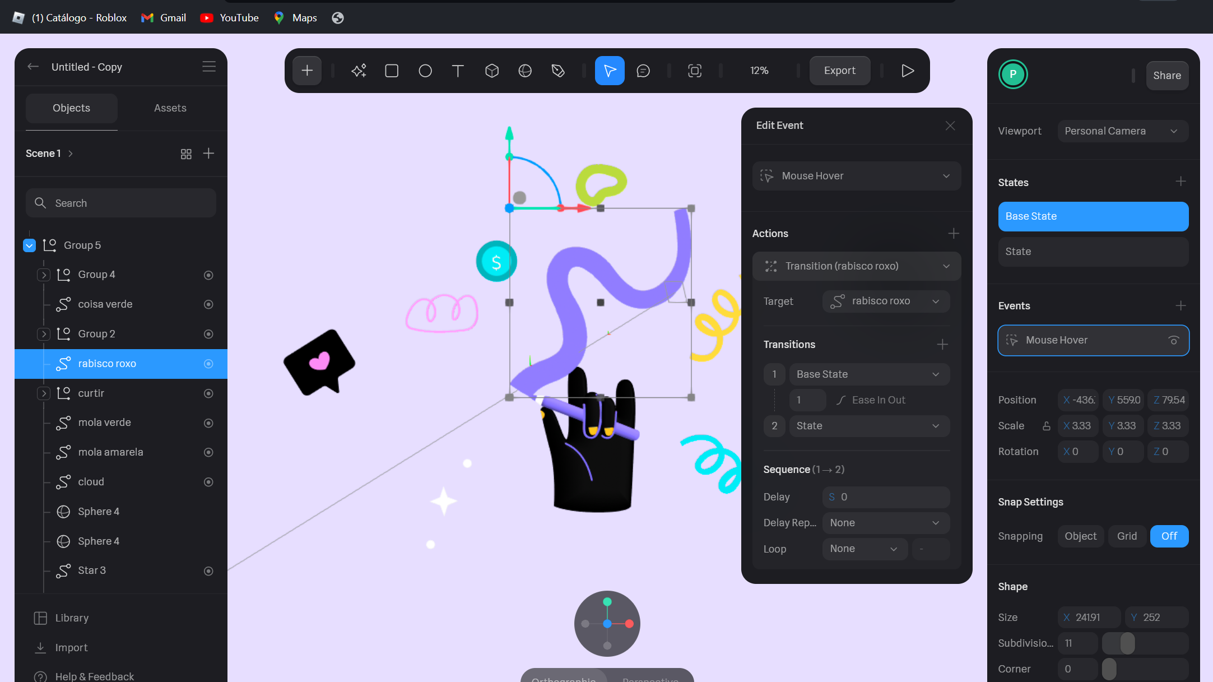Toggle visibility of Star 3
This screenshot has height=682, width=1213.
tap(208, 571)
